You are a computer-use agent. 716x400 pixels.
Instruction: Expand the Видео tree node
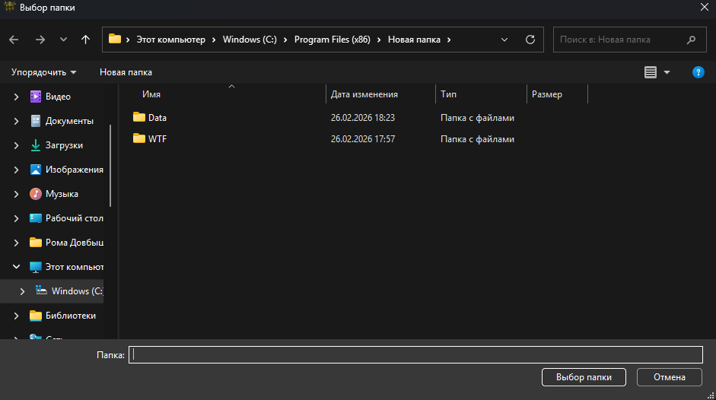[17, 97]
